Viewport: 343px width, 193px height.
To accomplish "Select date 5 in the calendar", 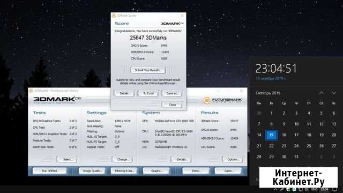I will (x=322, y=113).
